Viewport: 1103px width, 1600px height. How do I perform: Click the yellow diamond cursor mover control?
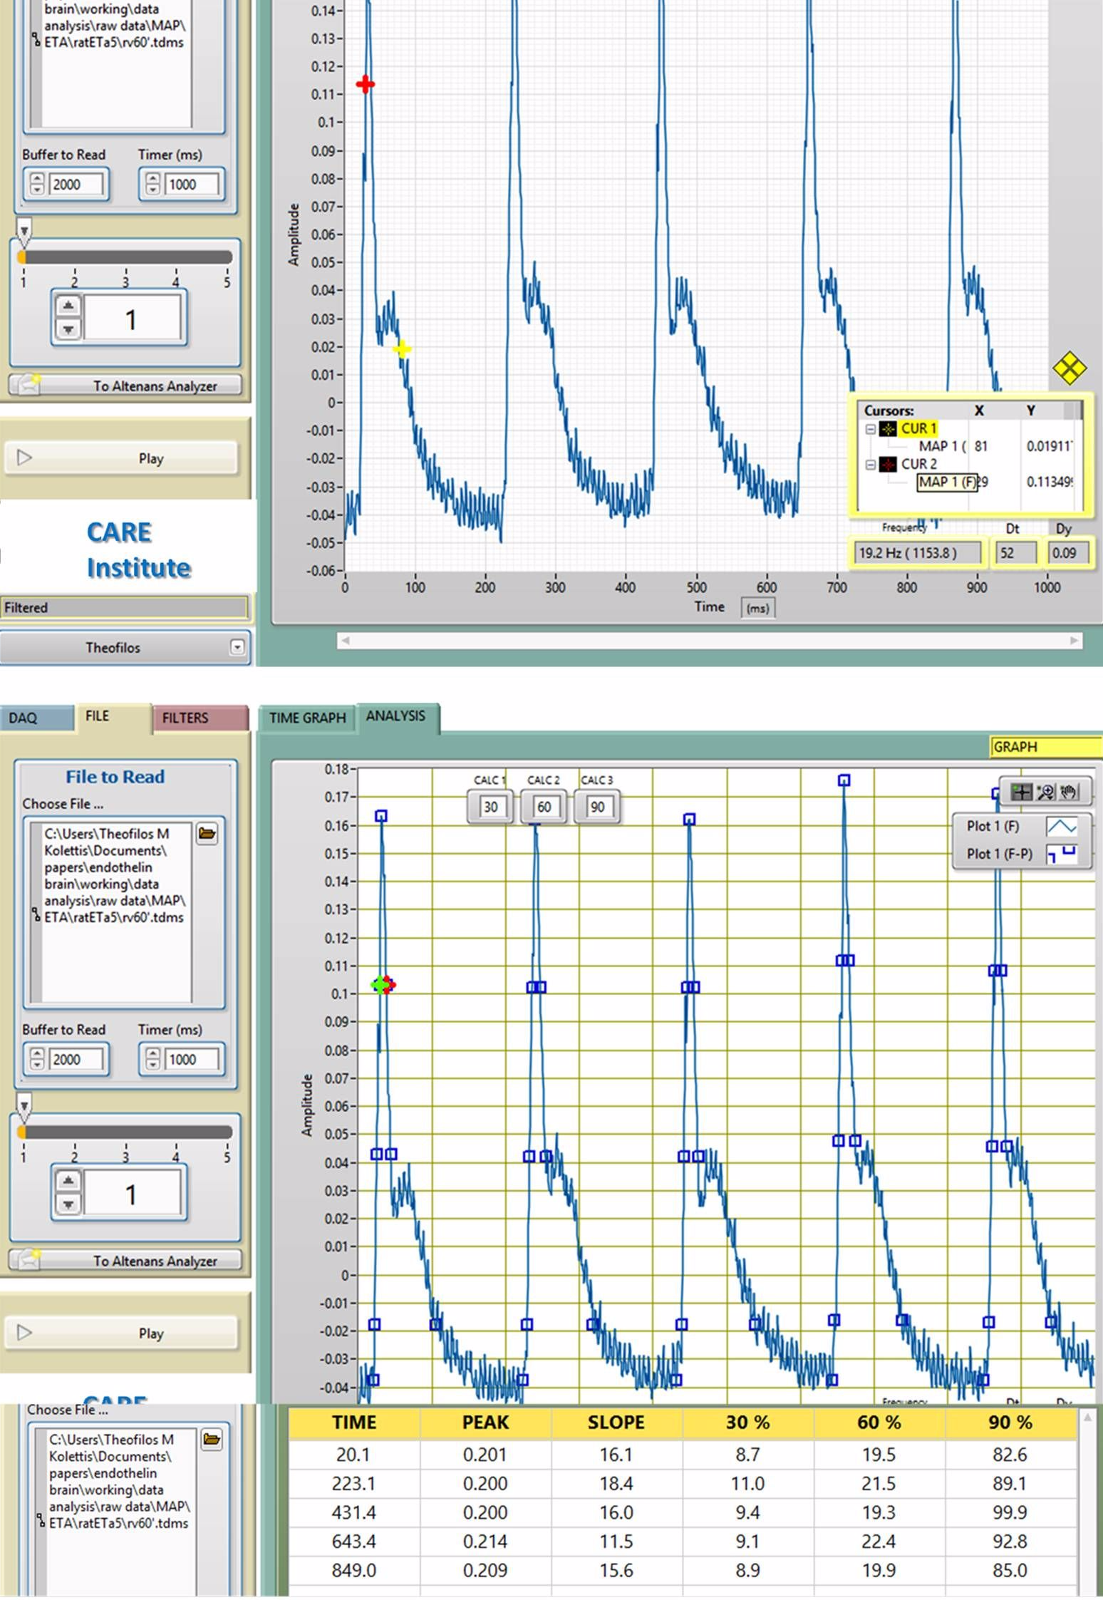[1070, 368]
